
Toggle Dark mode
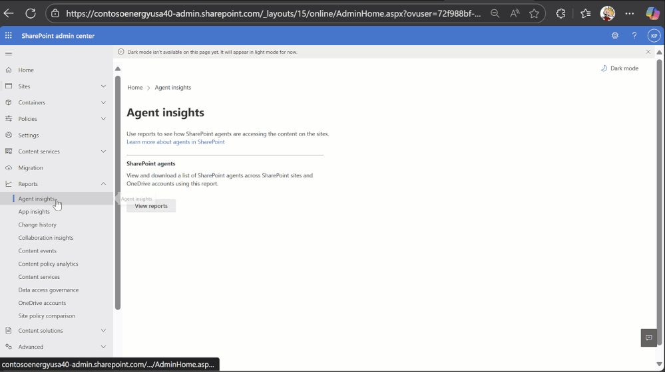620,68
